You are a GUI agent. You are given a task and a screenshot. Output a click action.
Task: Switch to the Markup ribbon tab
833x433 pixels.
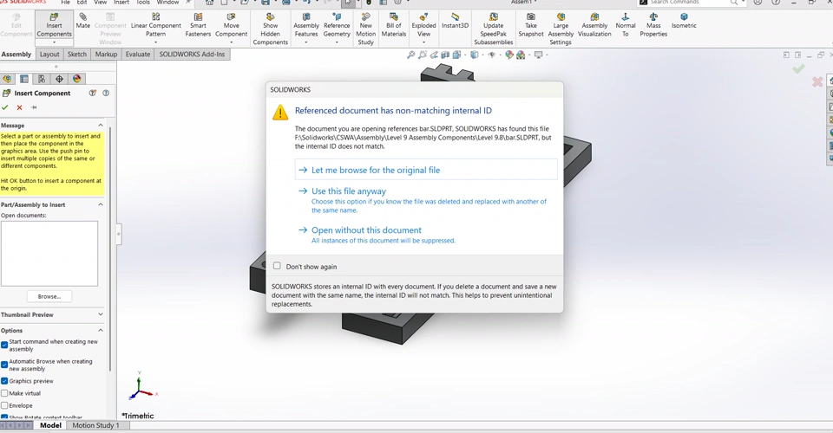[x=106, y=54]
